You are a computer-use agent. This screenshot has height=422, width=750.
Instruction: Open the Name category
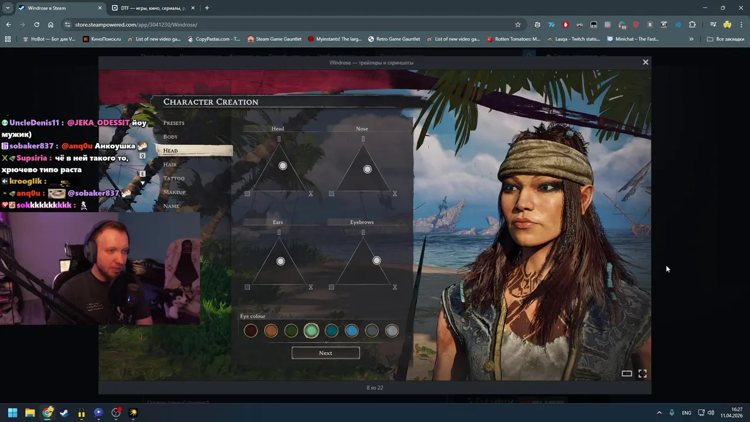pos(171,206)
